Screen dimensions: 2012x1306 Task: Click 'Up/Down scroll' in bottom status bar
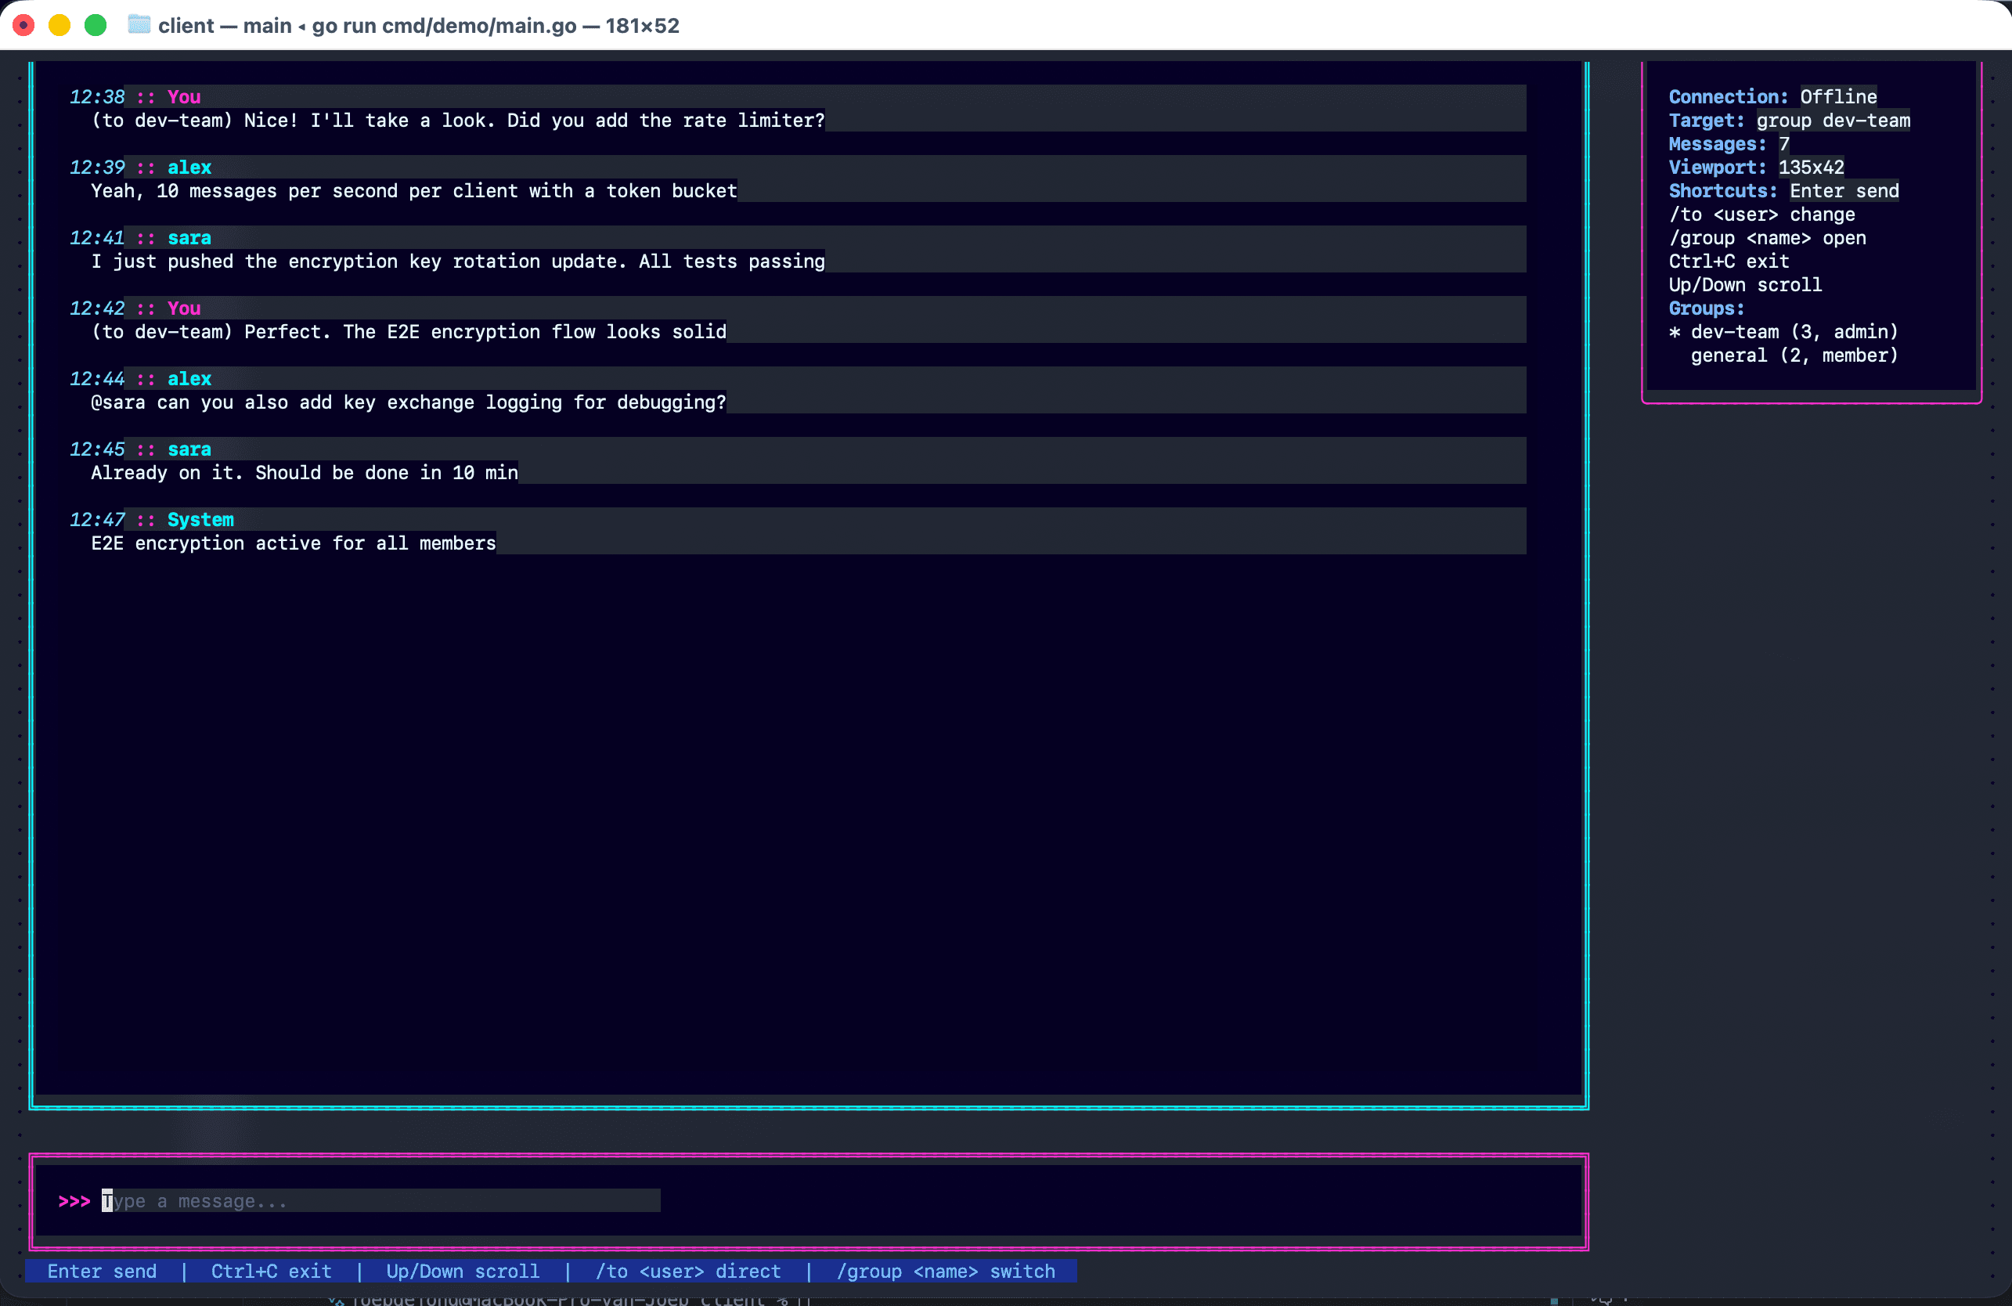coord(463,1271)
